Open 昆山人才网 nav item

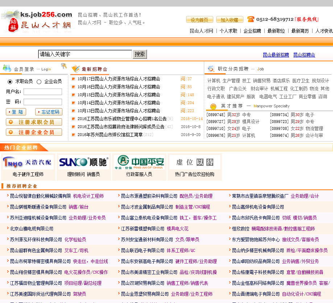[x=201, y=31]
